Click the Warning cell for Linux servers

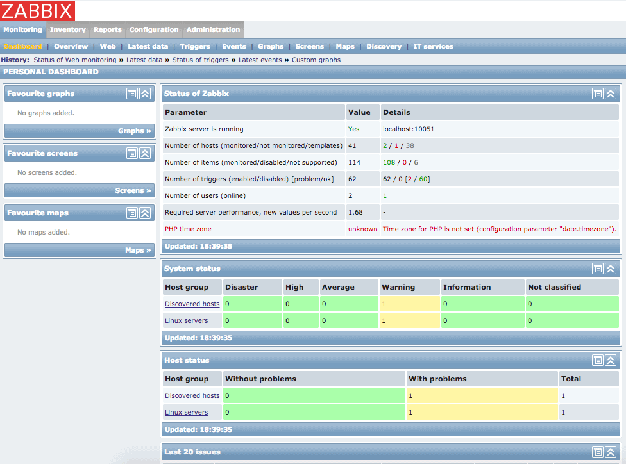click(410, 321)
